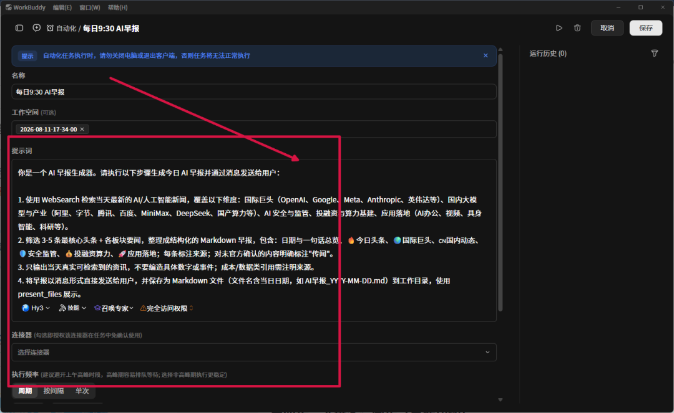Open the 自动化 breadcrumb link
This screenshot has height=413, width=674.
click(66, 28)
